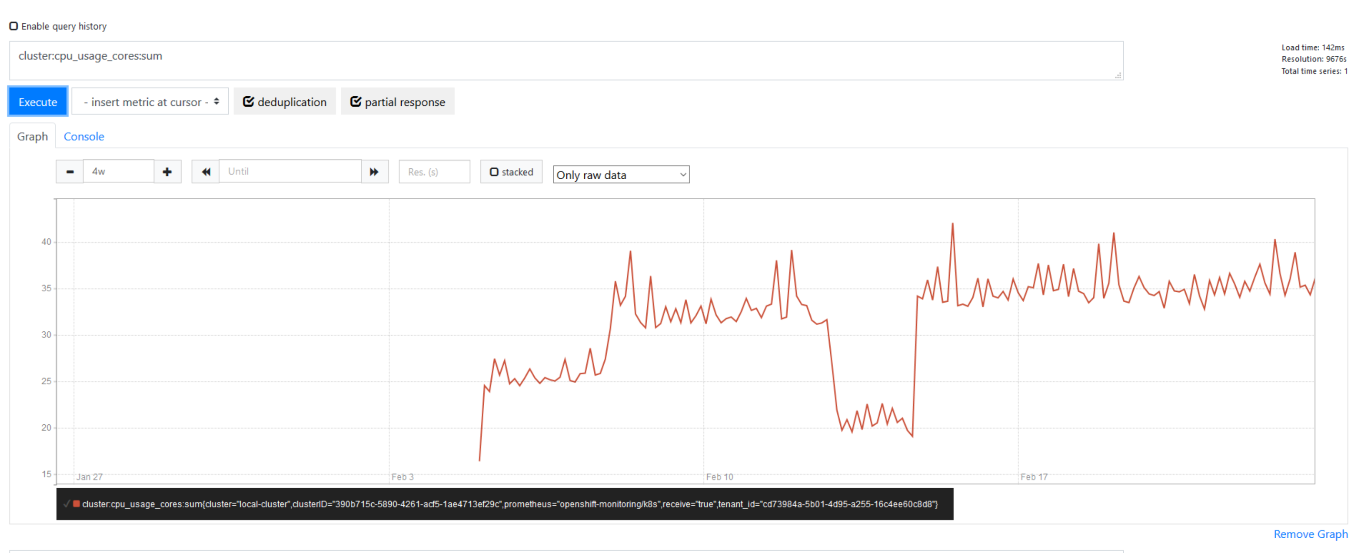
Task: Open the insert metric at cursor dropdown
Action: coord(150,102)
